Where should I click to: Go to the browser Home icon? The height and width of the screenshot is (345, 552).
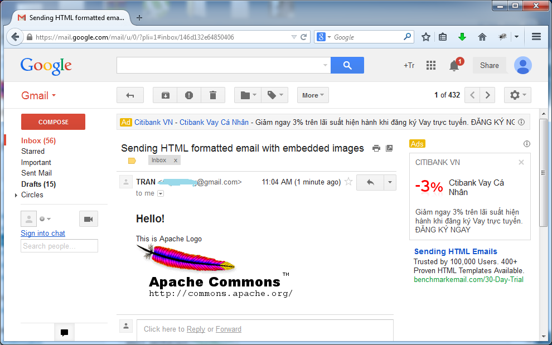tap(482, 37)
